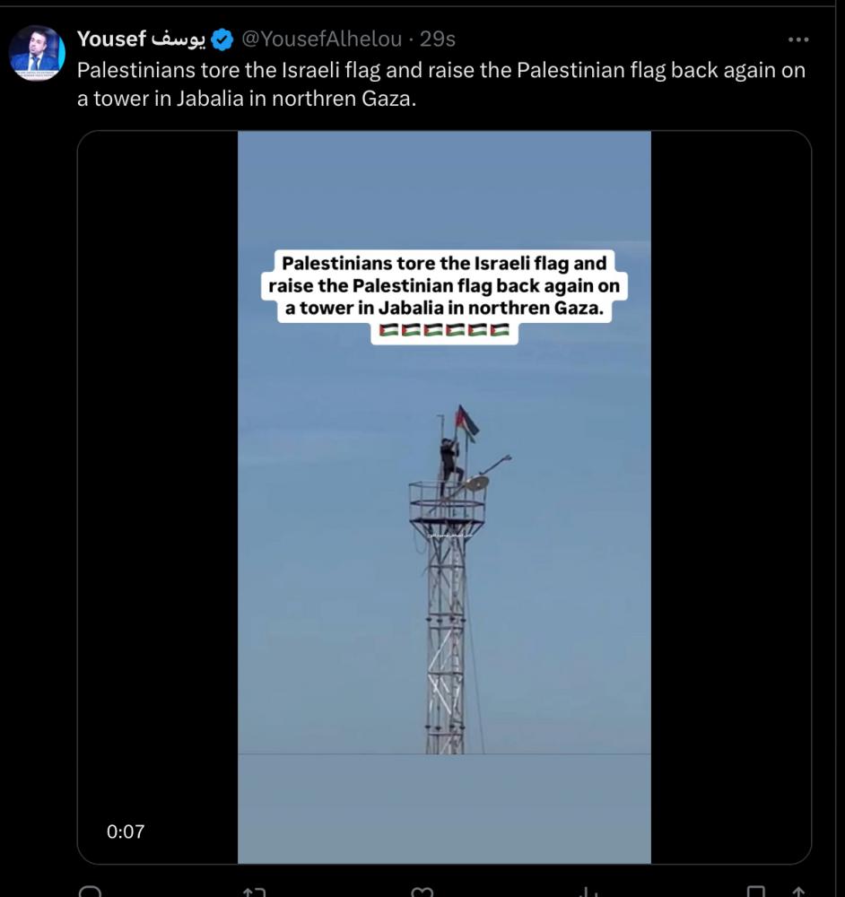
Task: Click the white caption overlay in the video
Action: coord(444,287)
